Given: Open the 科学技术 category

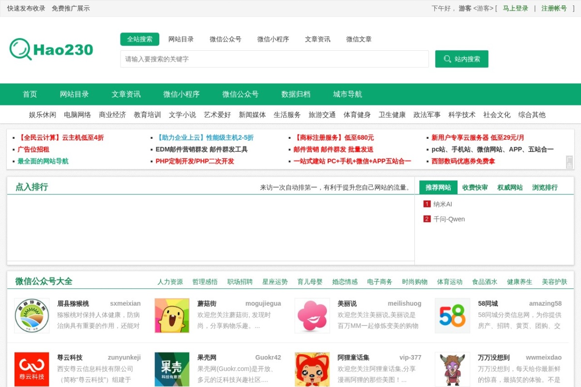Looking at the screenshot, I should [x=462, y=115].
